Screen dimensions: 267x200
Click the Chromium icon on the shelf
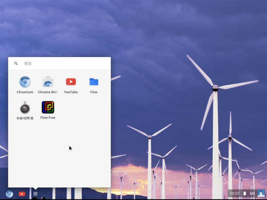9,194
